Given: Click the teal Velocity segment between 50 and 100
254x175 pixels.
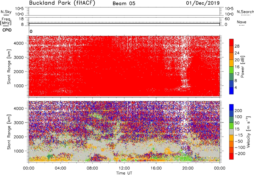Looking at the screenshot, I should 231,120.
